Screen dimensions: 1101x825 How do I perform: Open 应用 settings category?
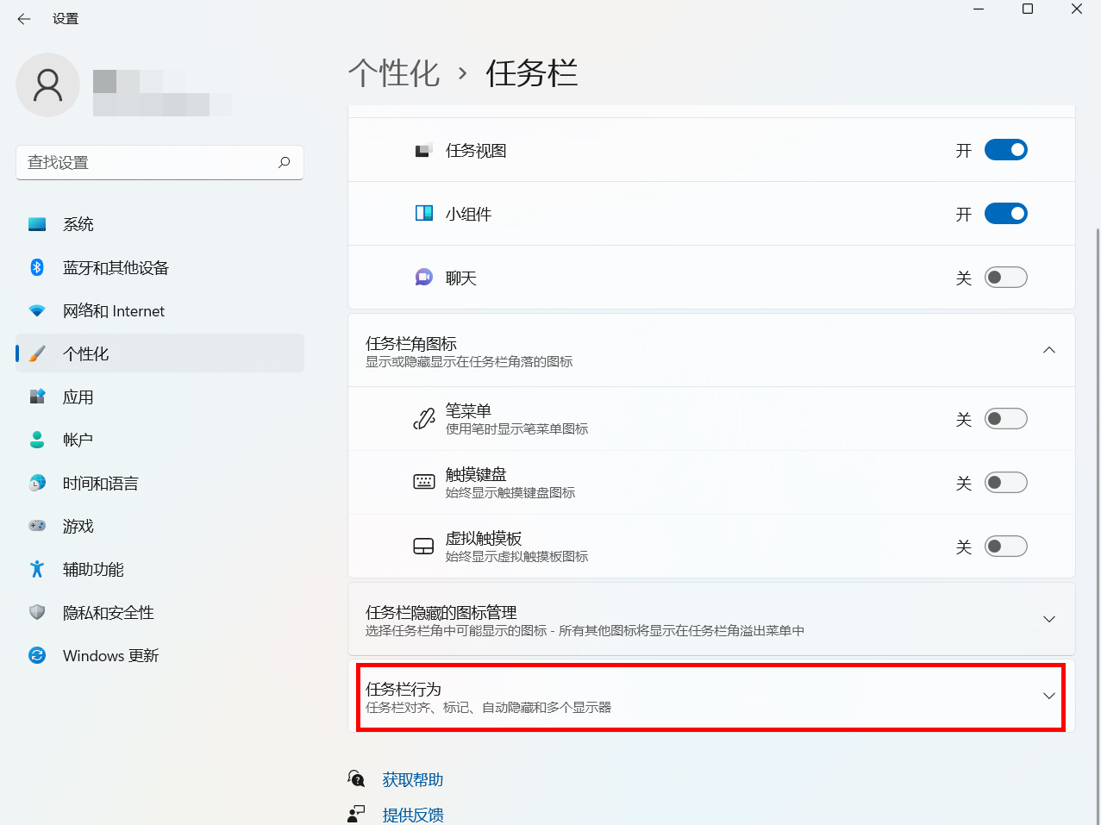[x=77, y=397]
